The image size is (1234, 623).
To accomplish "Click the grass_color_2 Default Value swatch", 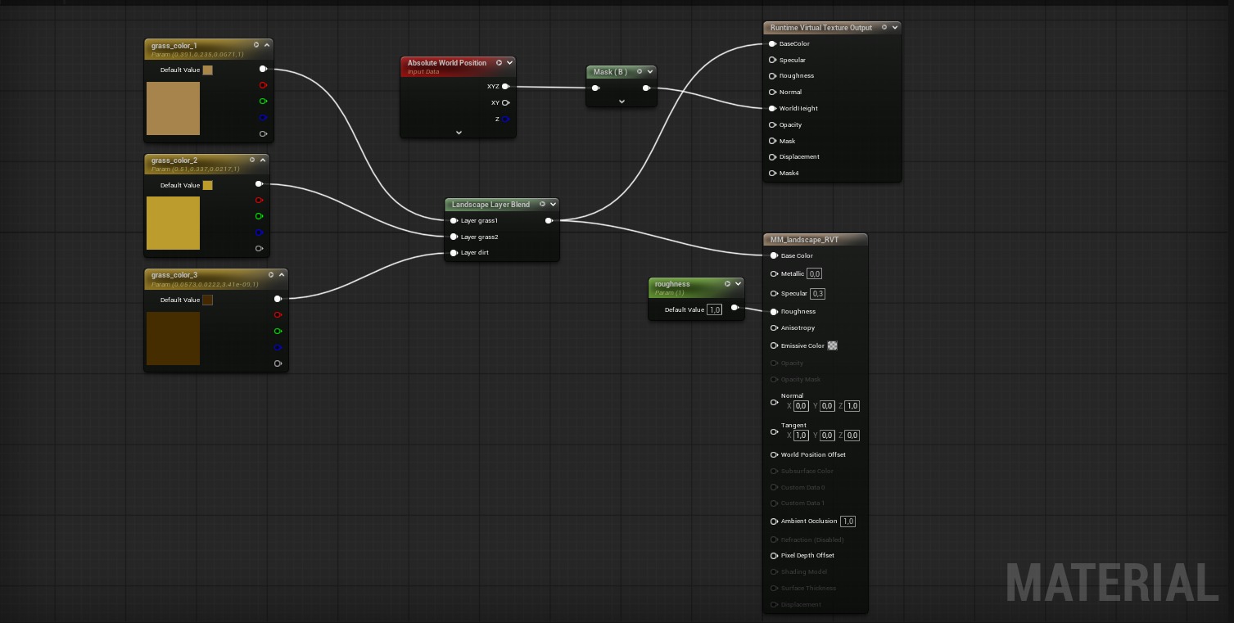I will [208, 185].
